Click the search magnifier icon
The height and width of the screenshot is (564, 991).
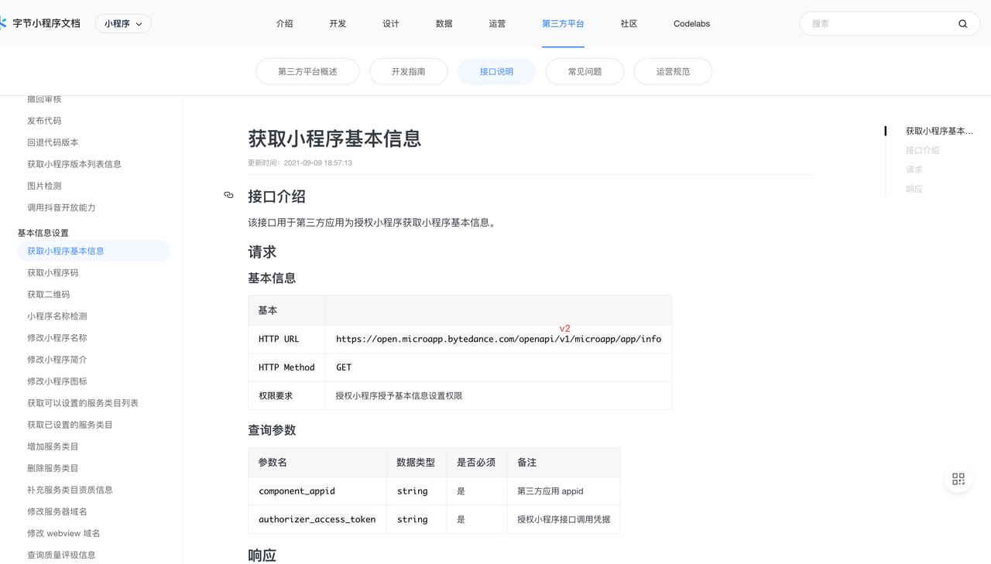[962, 24]
